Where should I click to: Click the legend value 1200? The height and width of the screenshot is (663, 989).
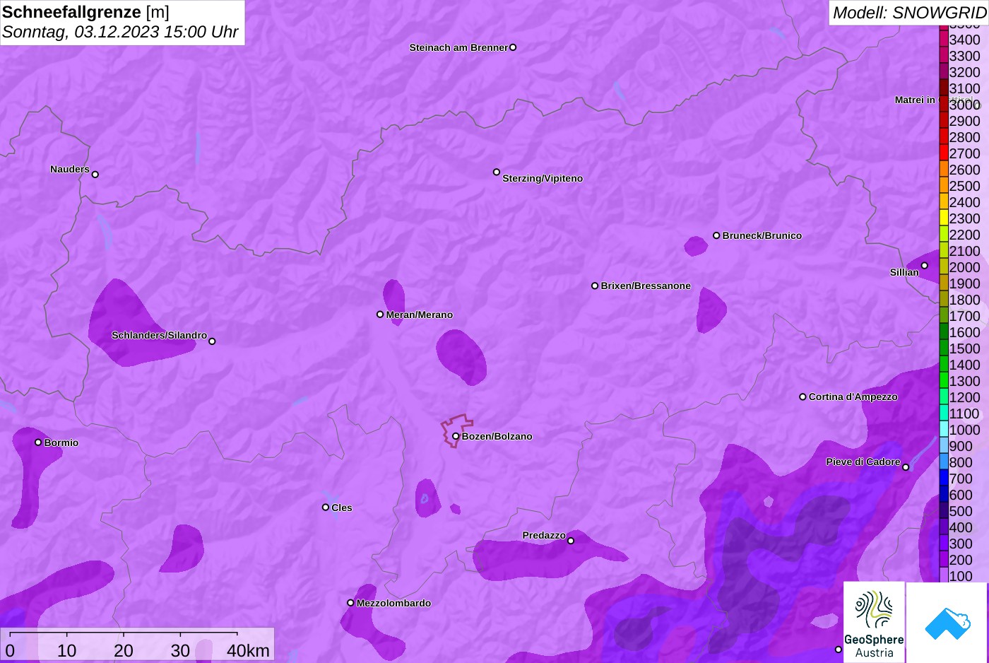pos(965,397)
